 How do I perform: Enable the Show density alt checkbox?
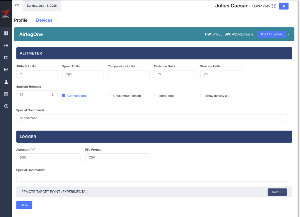(x=202, y=96)
